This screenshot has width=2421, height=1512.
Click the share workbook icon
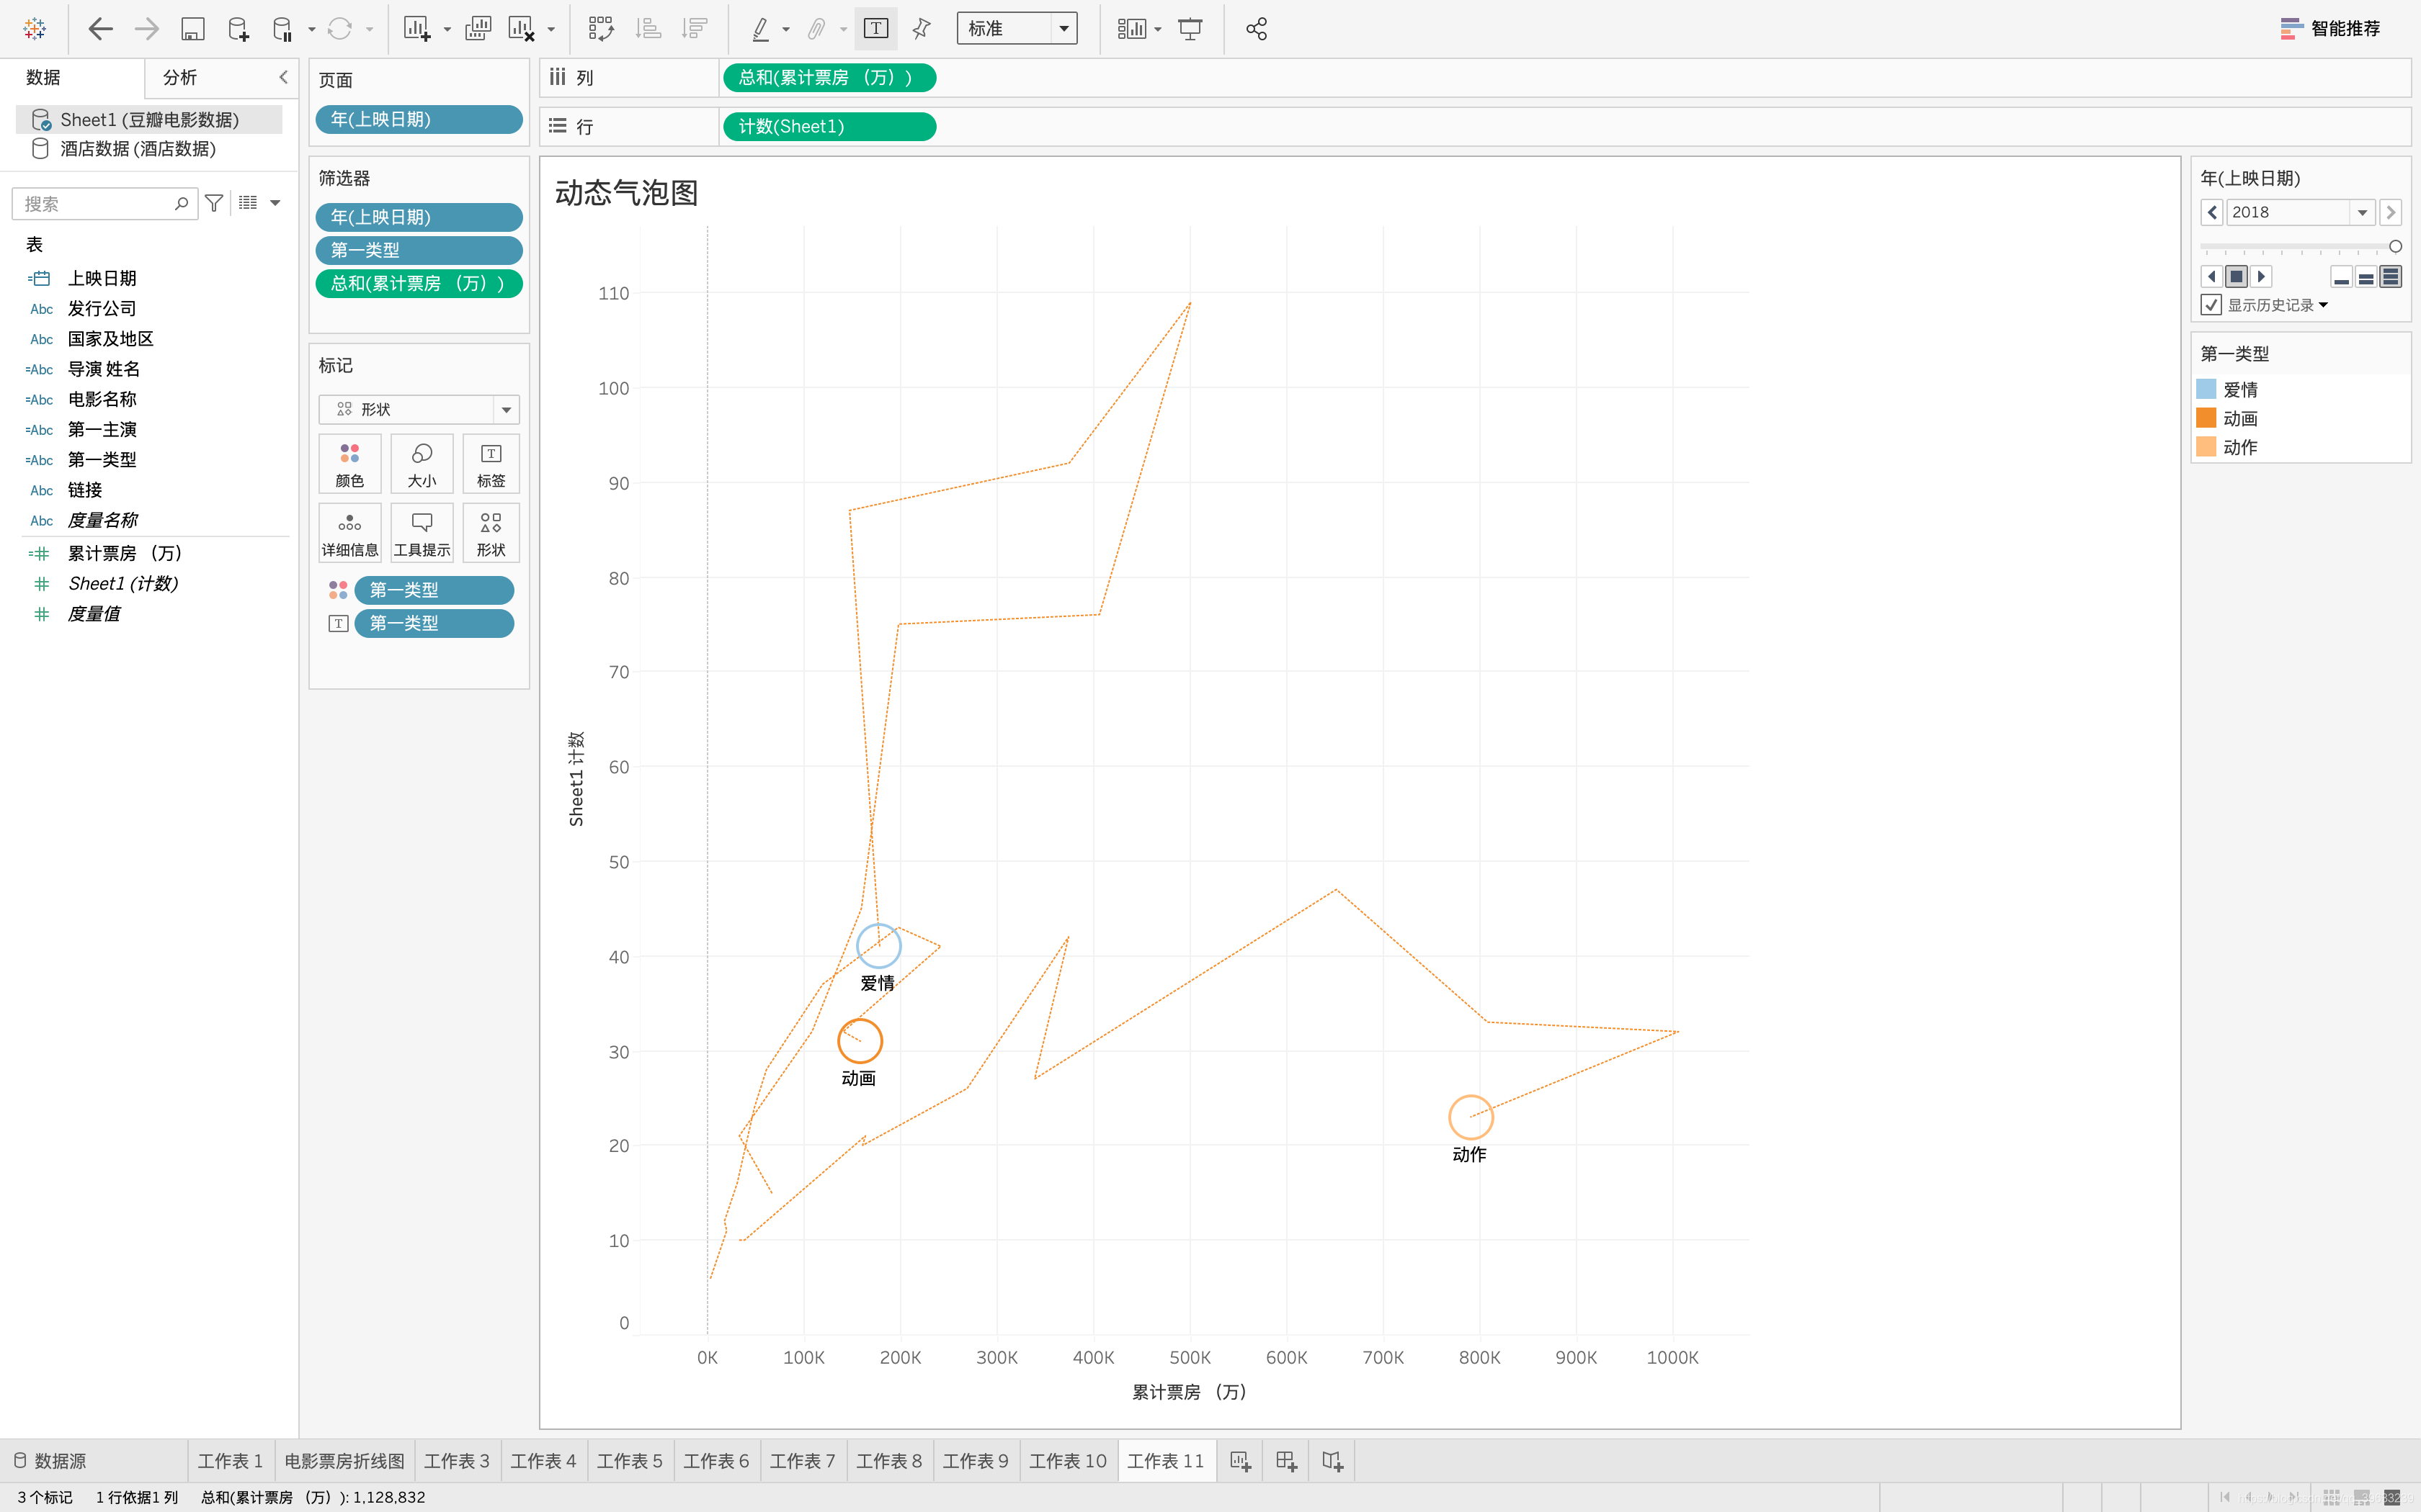click(x=1257, y=29)
